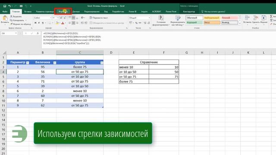The height and width of the screenshot is (155, 276).
Task: Open number format Общий dropdown
Action: [149, 18]
